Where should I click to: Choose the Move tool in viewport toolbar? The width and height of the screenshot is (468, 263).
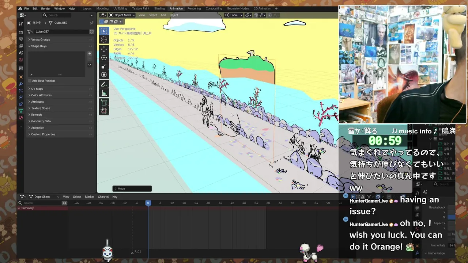pos(104,49)
